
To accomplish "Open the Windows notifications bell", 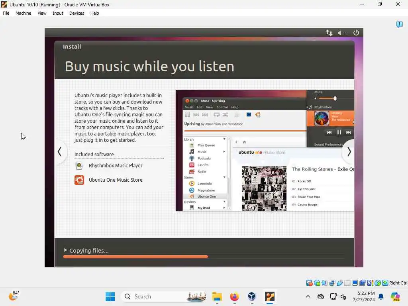I will tap(381, 296).
